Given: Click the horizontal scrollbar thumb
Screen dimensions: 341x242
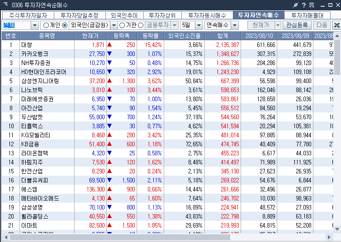Looking at the screenshot, I should point(120,237).
